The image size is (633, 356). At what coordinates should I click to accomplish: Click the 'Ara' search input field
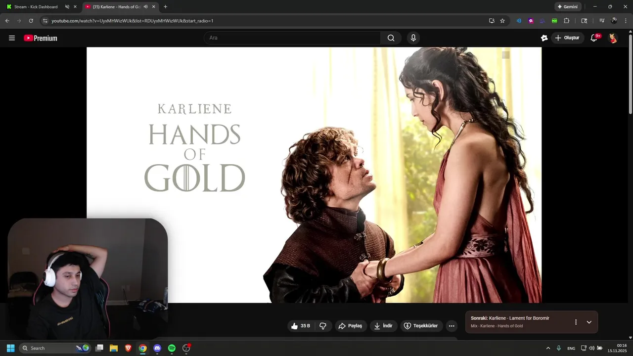(x=292, y=38)
